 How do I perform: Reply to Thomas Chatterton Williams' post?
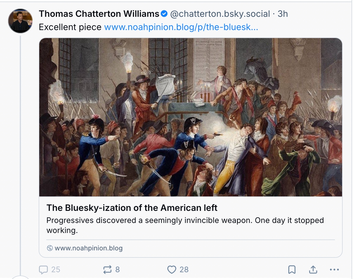[43, 270]
